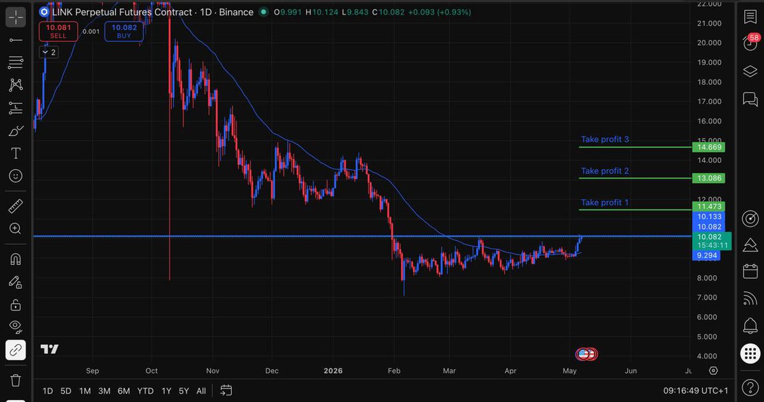Switch to All time range
The width and height of the screenshot is (764, 402).
[201, 391]
